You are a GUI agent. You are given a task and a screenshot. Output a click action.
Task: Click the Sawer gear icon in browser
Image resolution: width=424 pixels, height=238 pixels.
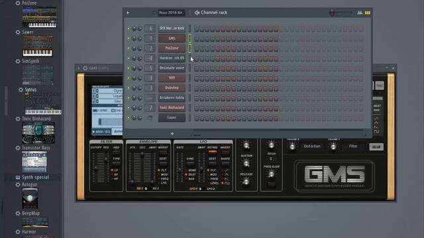(x=18, y=32)
